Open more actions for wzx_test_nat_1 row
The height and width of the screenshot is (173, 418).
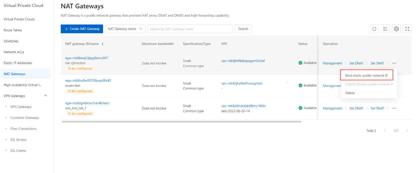click(x=394, y=108)
